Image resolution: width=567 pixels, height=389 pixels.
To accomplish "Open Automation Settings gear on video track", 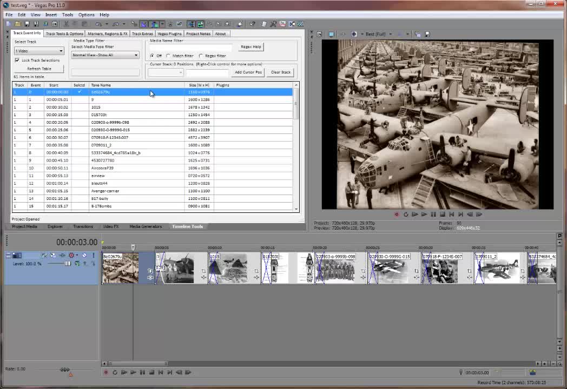I will 71,256.
